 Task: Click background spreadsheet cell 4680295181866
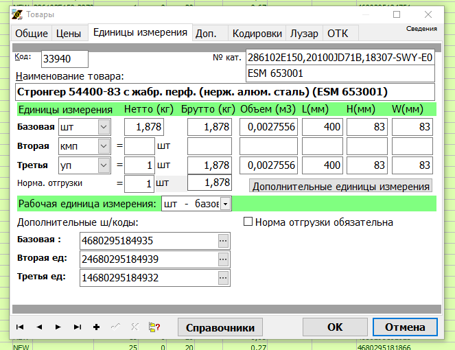pyautogui.click(x=384, y=347)
